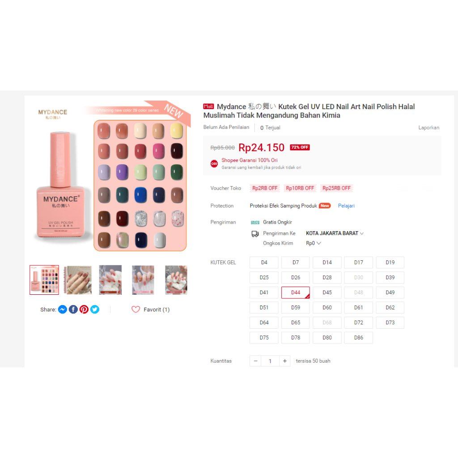Increase quantity with the plus button

[x=285, y=361]
